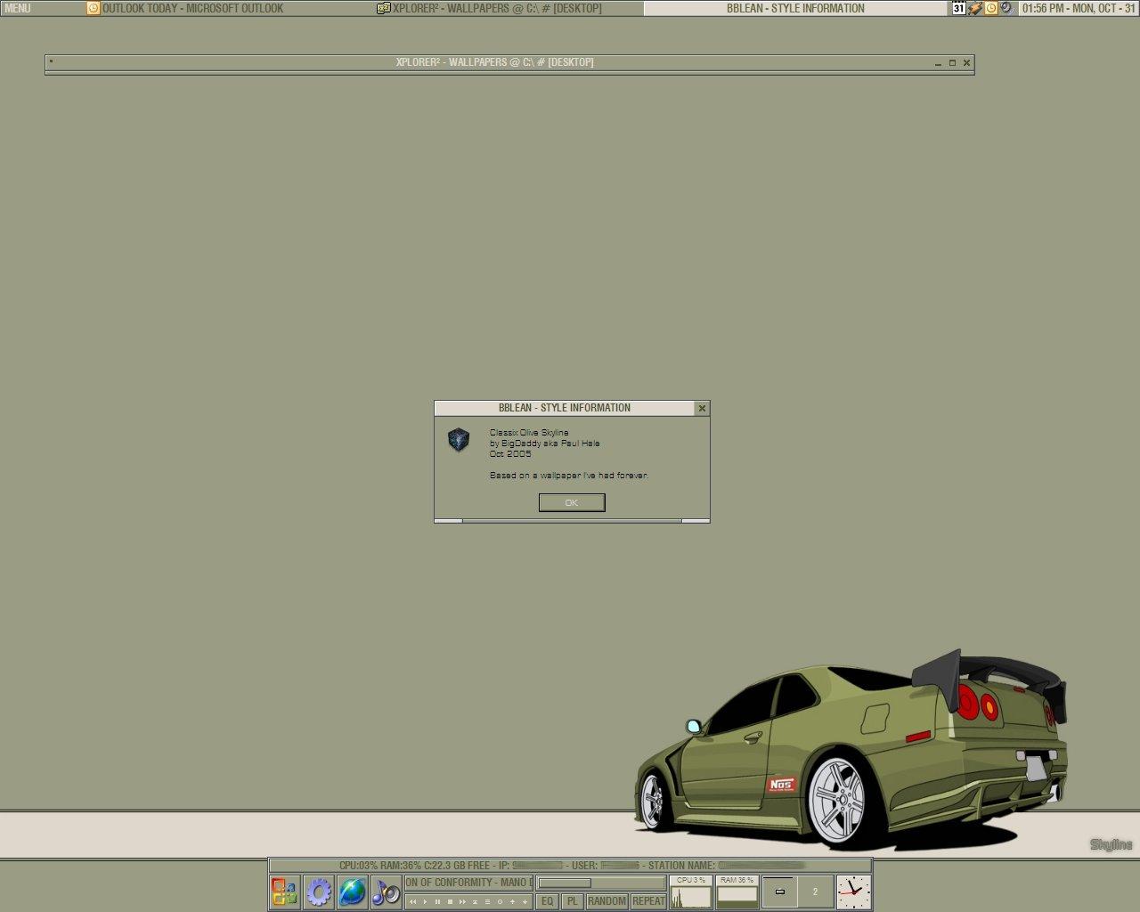Open the Microsoft Office launcher icon

click(x=284, y=892)
